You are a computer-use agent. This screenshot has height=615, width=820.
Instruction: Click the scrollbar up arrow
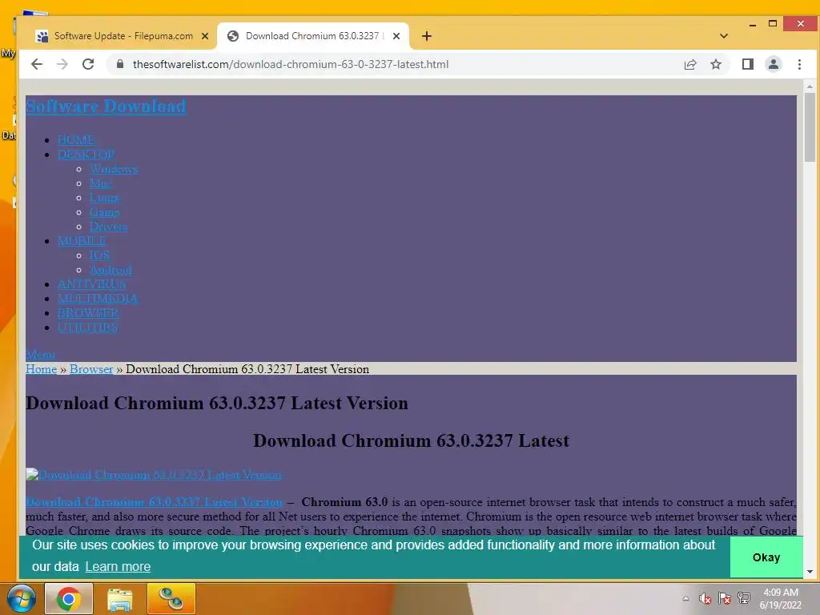coord(810,86)
